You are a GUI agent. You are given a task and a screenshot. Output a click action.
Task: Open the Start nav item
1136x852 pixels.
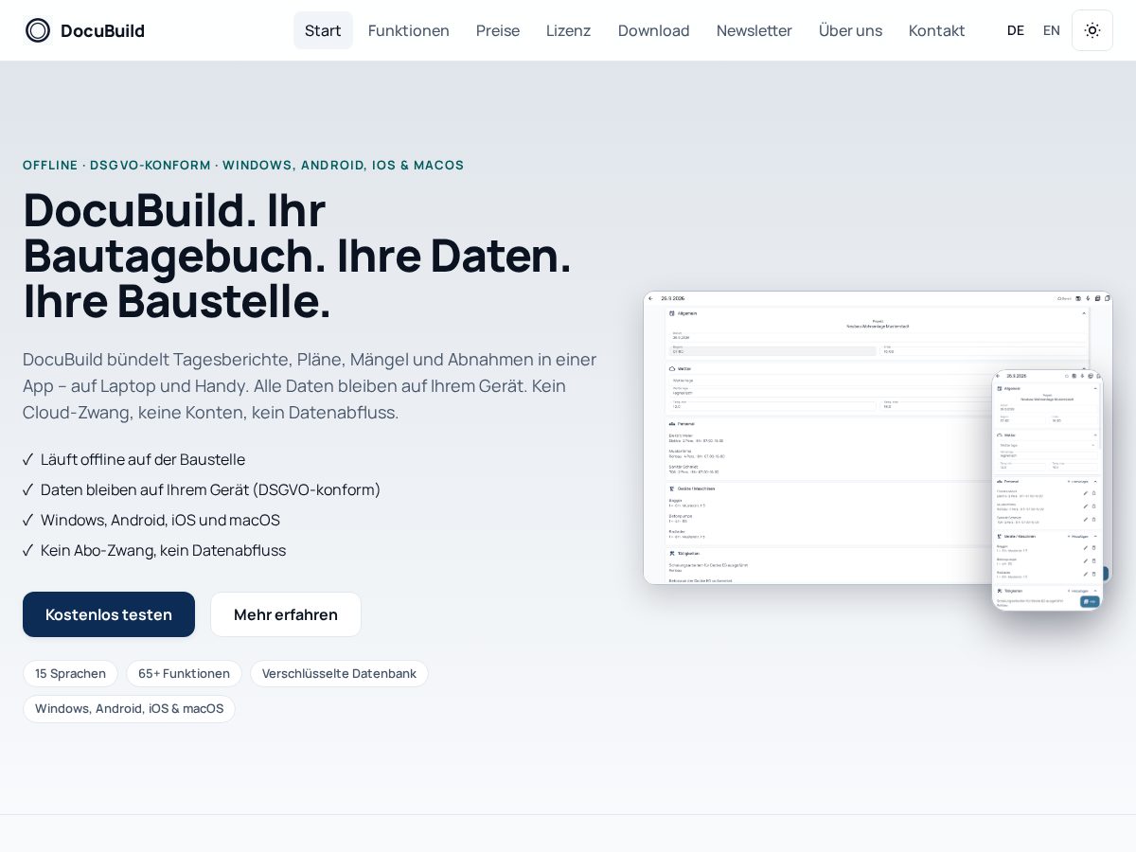pyautogui.click(x=323, y=30)
